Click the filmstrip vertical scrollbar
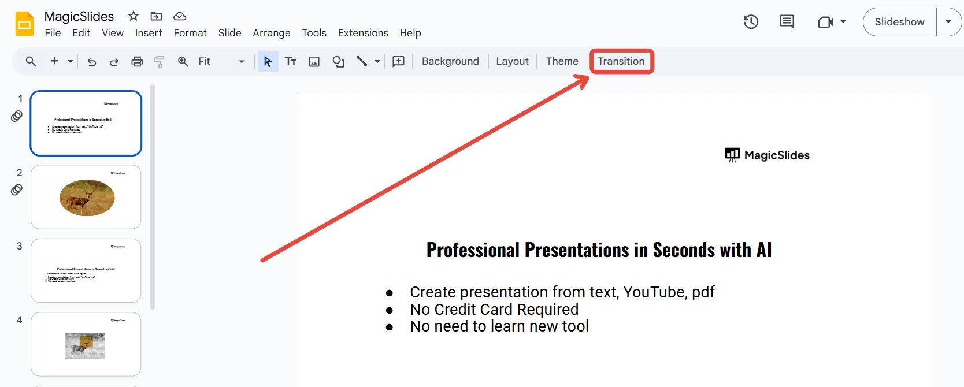The width and height of the screenshot is (964, 387). click(x=153, y=196)
